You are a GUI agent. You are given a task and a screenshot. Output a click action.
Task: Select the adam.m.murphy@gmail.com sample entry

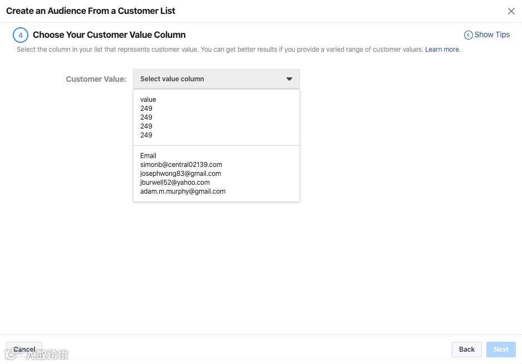coord(183,191)
